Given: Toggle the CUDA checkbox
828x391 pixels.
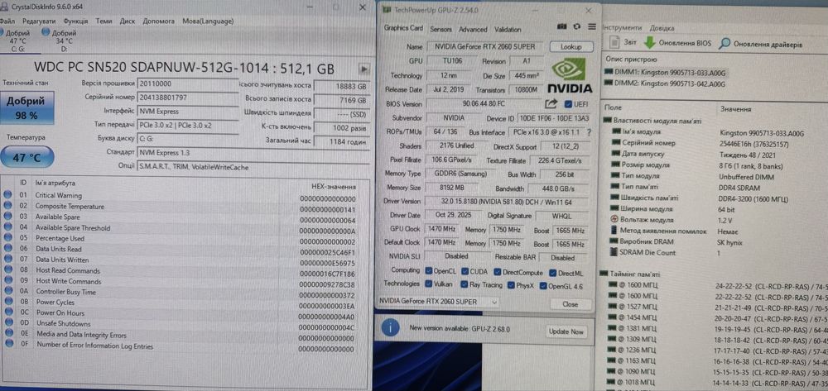Looking at the screenshot, I should pos(465,272).
